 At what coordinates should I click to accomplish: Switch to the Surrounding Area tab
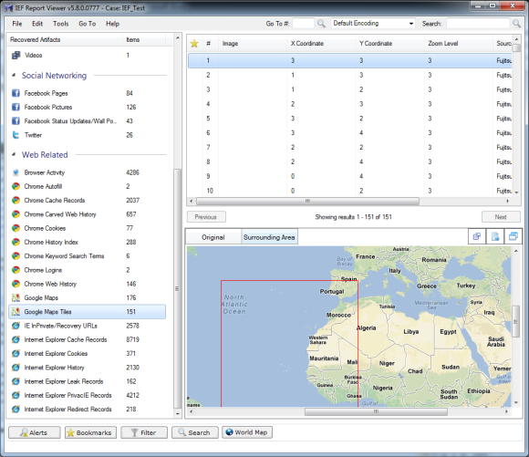[x=269, y=237]
